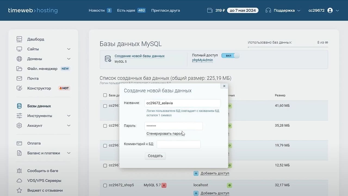Click the Баланс и платежи document icon
This screenshot has height=196, width=348.
pyautogui.click(x=19, y=153)
